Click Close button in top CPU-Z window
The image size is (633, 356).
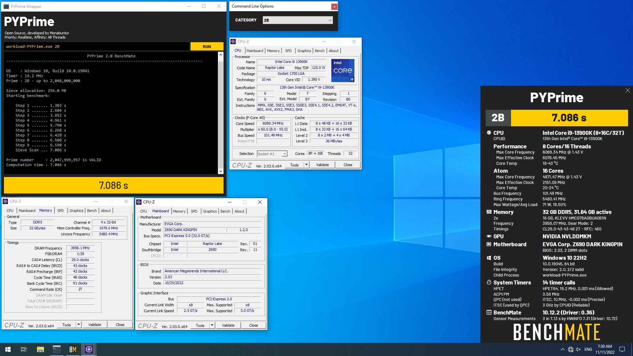pyautogui.click(x=348, y=165)
